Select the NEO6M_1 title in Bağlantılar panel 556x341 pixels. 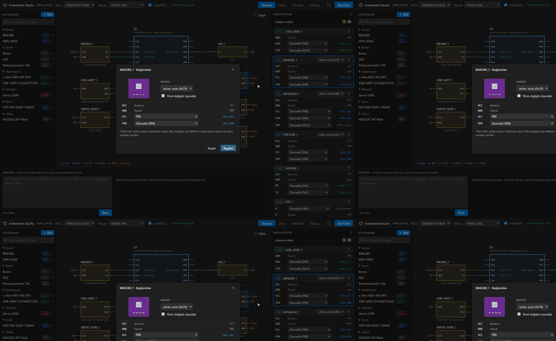click(x=292, y=168)
